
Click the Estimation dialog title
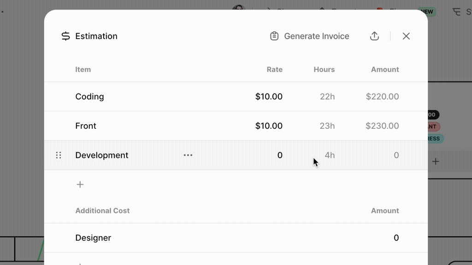[96, 36]
